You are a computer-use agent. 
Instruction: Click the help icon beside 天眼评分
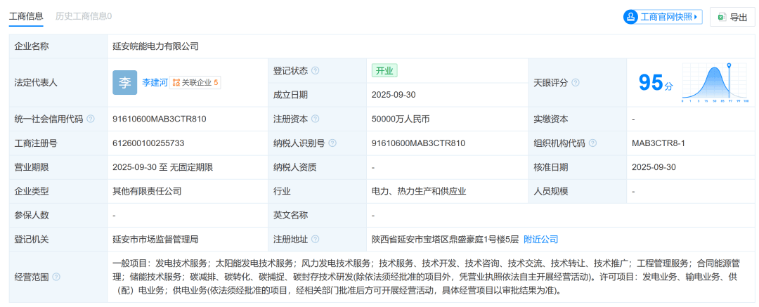(x=576, y=82)
